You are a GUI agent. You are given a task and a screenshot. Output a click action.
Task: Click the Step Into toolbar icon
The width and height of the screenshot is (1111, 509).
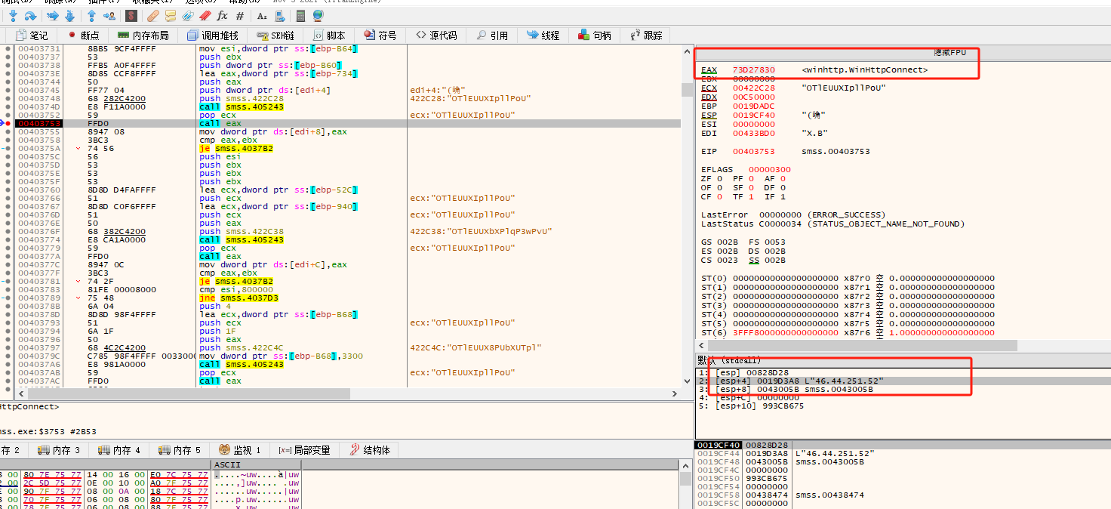point(14,15)
